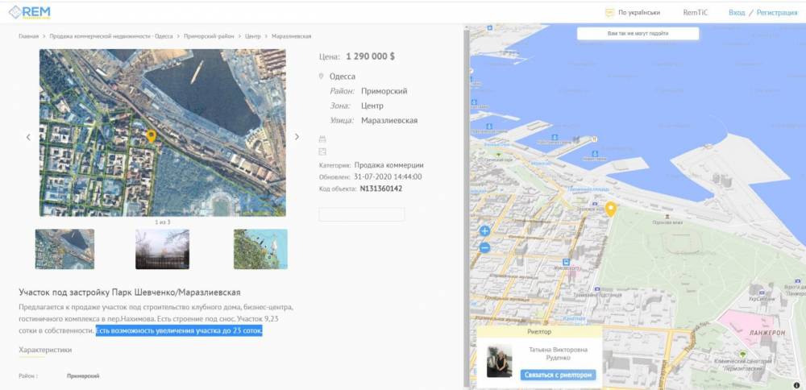Image resolution: width=806 pixels, height=390 pixels.
Task: Click the print icon below the address
Action: pos(322,139)
